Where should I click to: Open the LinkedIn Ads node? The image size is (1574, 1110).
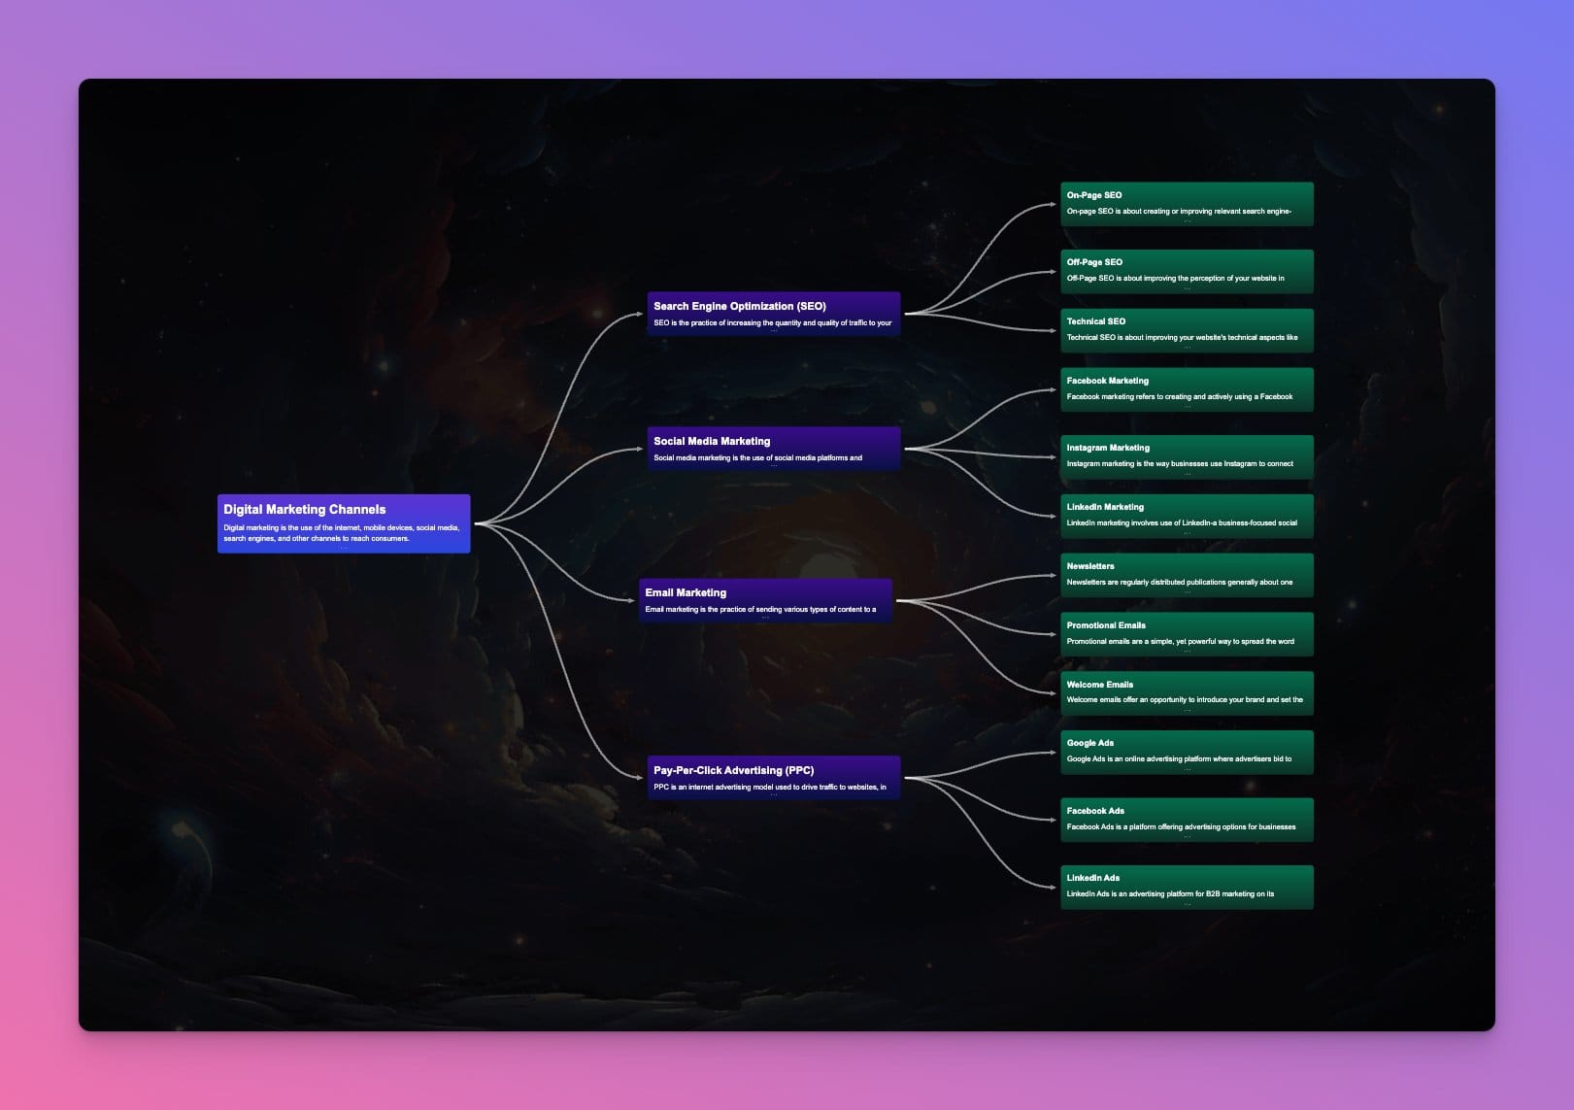pyautogui.click(x=1187, y=887)
